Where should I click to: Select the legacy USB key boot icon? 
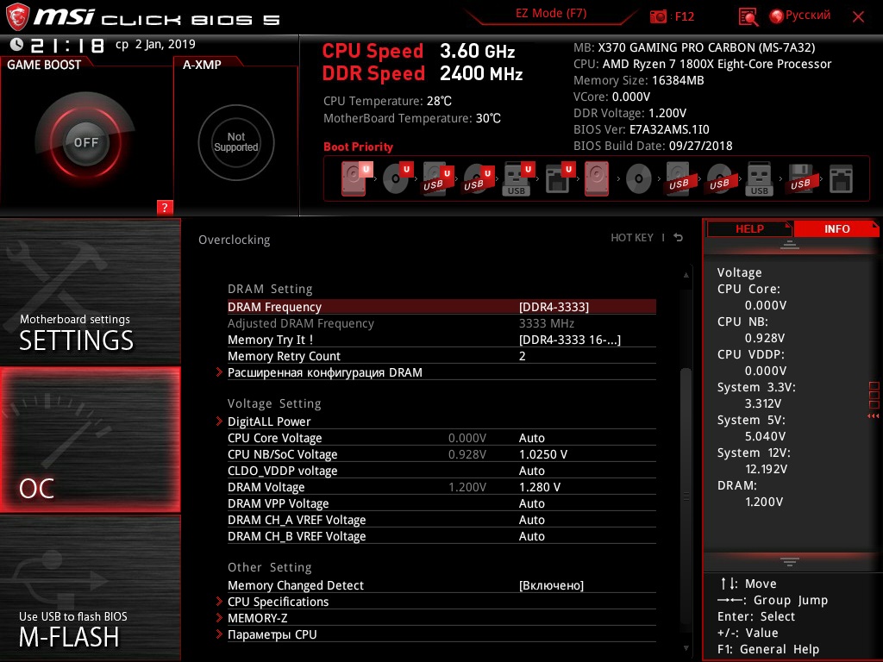(759, 178)
